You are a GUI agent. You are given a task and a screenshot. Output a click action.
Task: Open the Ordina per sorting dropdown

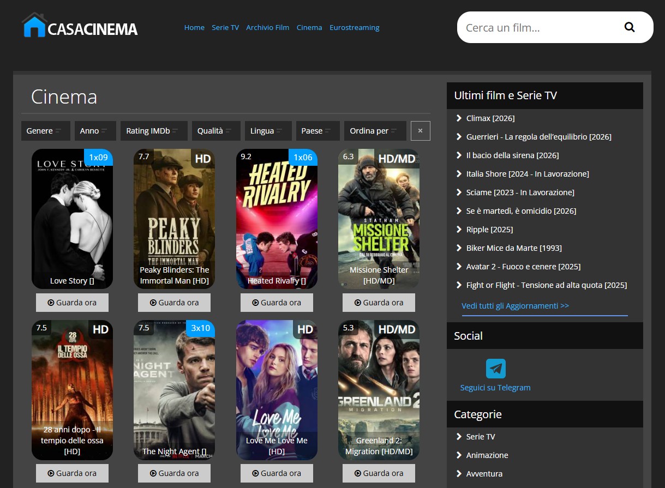tap(374, 131)
